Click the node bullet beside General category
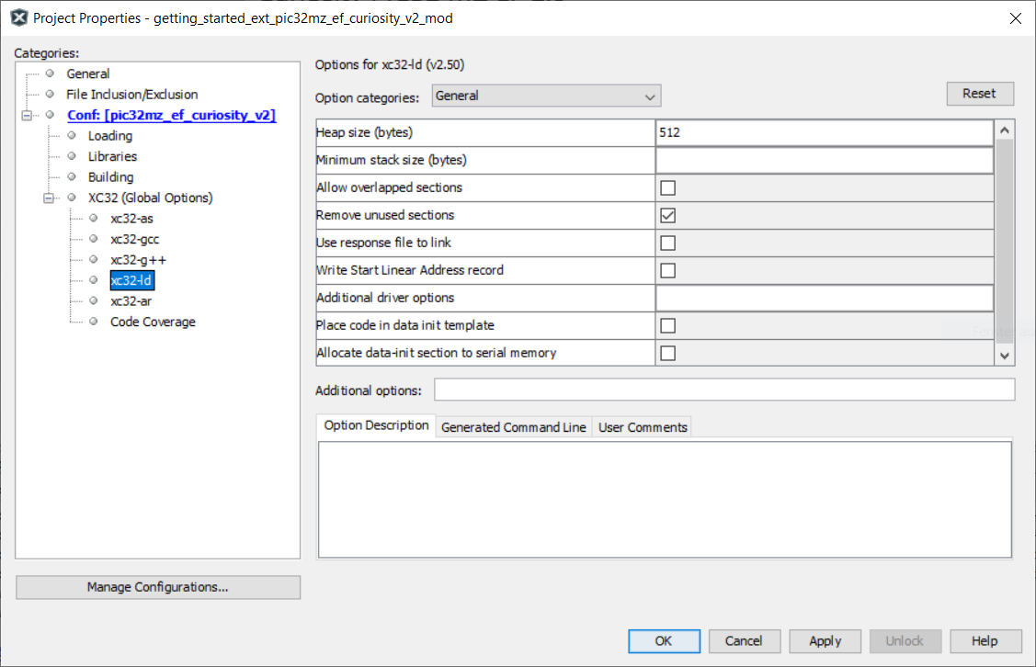This screenshot has height=667, width=1036. (50, 73)
